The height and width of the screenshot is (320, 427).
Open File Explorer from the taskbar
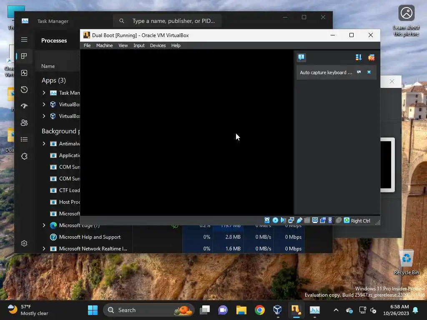click(241, 310)
